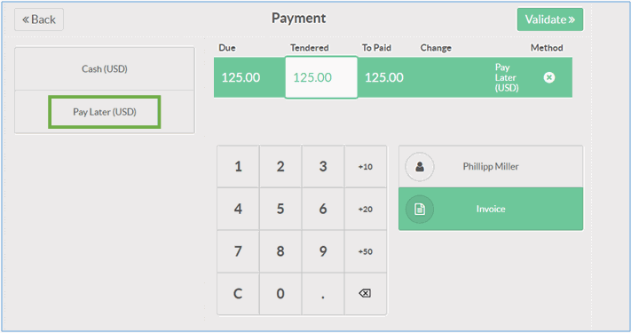The width and height of the screenshot is (631, 333).
Task: Tap number 9 on the numpad
Action: (323, 251)
